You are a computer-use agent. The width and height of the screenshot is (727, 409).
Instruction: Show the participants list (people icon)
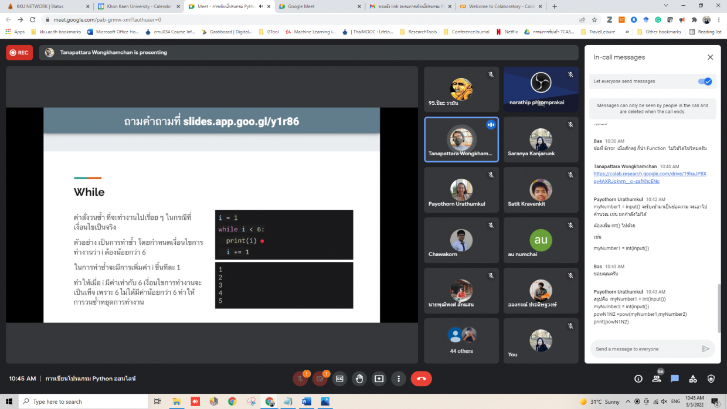click(x=657, y=379)
